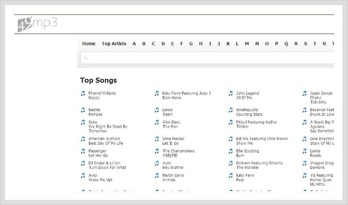The height and width of the screenshot is (205, 348).
Task: Open American Authors Best Day Of My Life
Action: tap(106, 141)
